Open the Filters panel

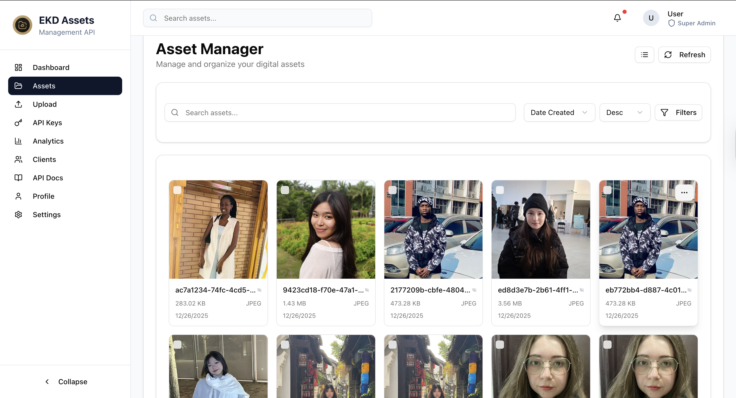(678, 112)
